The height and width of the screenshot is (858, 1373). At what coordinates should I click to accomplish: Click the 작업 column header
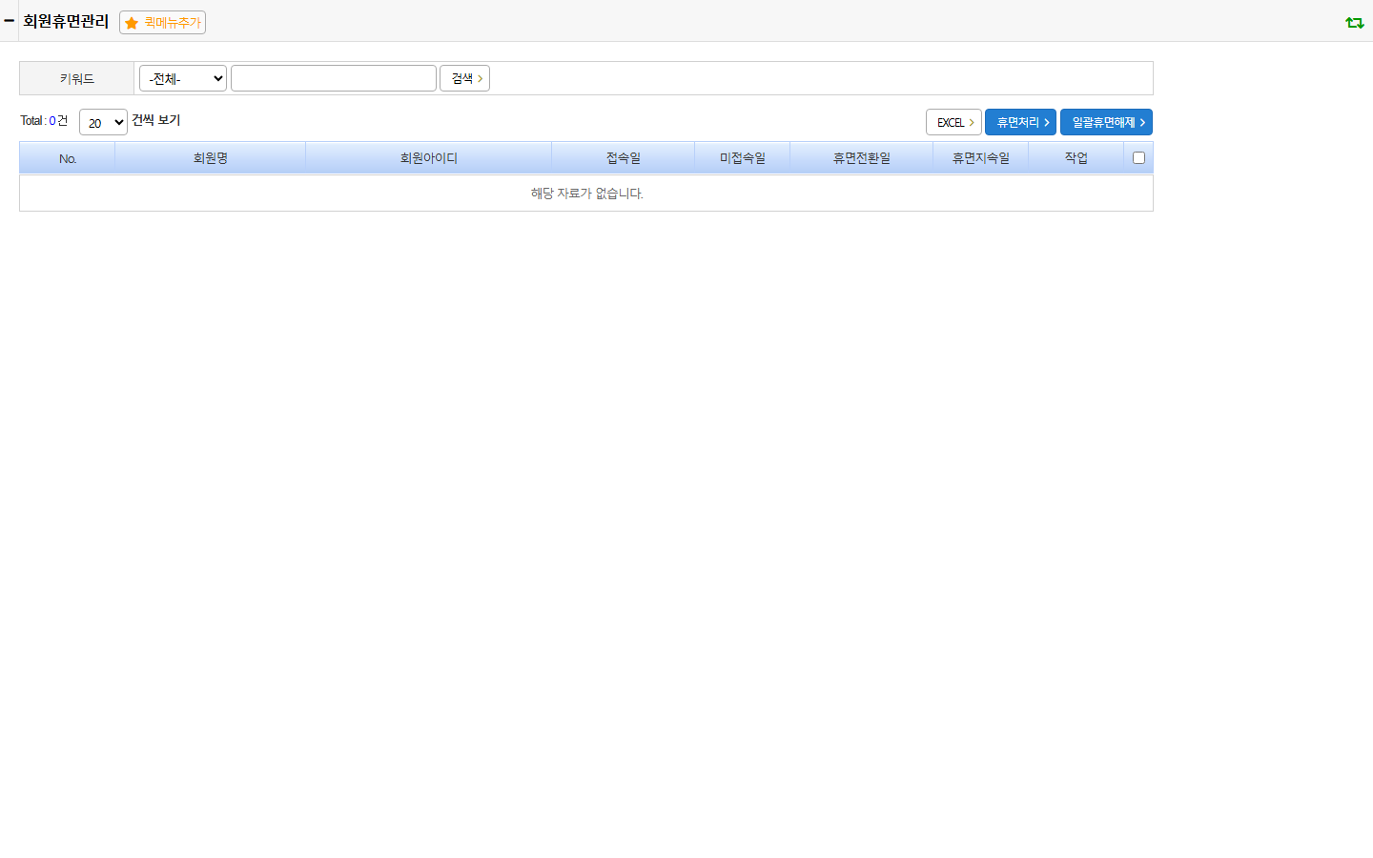1076,157
